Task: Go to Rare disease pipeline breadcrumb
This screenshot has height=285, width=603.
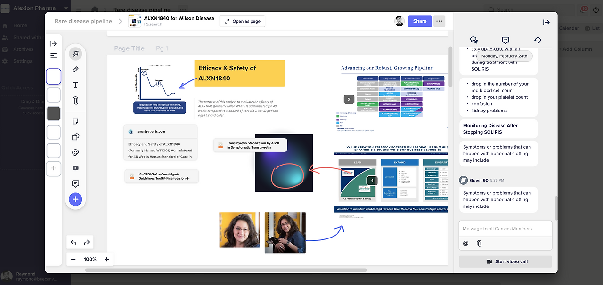Action: (83, 21)
